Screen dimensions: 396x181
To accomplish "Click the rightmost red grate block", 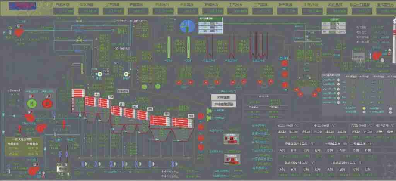I will pyautogui.click(x=183, y=123).
